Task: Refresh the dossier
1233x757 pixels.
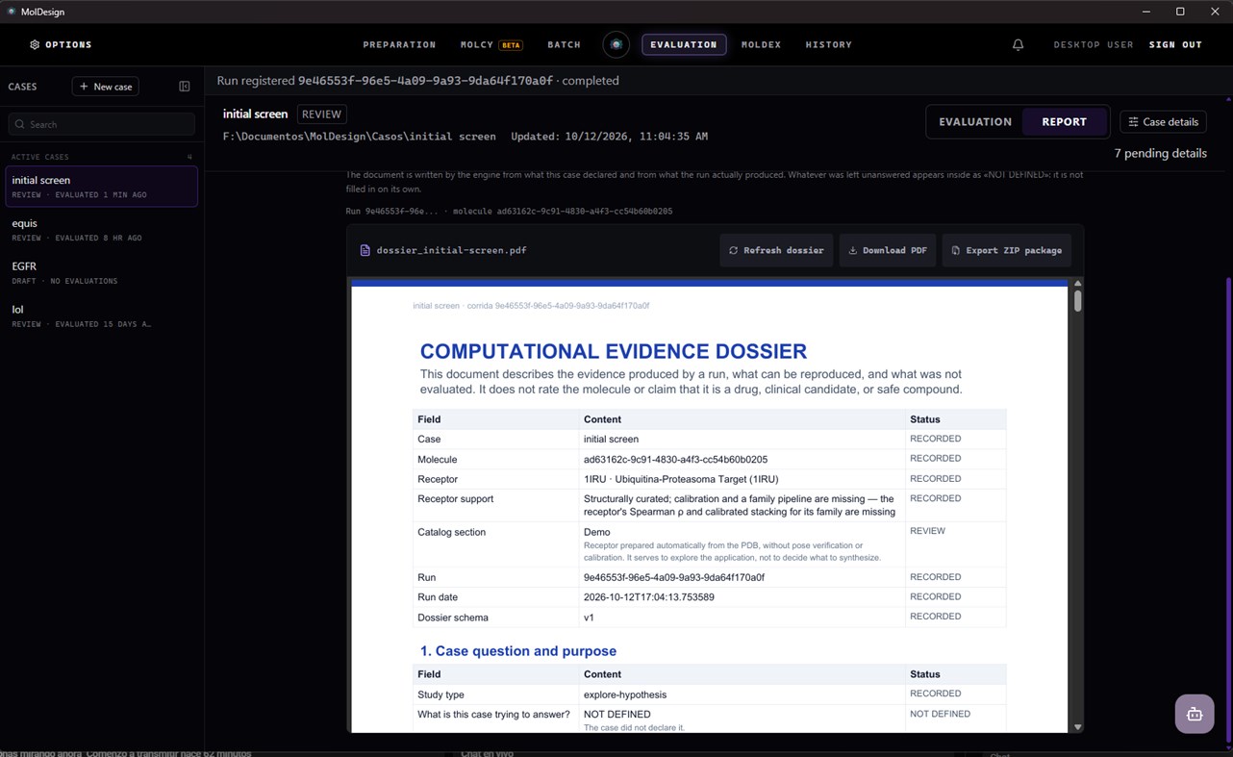Action: tap(776, 250)
